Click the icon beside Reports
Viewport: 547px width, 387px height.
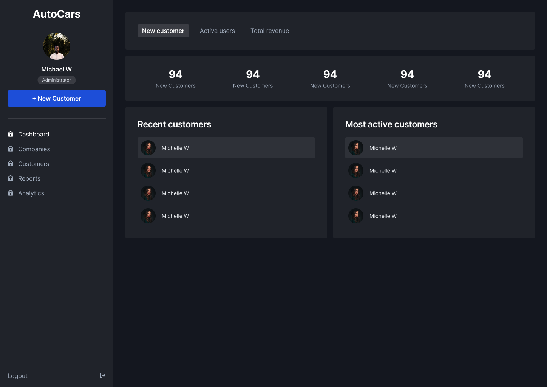pyautogui.click(x=11, y=178)
